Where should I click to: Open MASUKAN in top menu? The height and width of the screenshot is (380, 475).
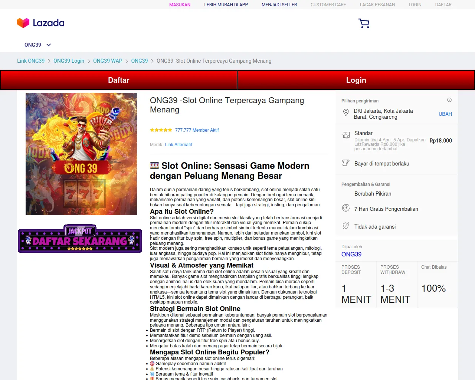tap(180, 5)
